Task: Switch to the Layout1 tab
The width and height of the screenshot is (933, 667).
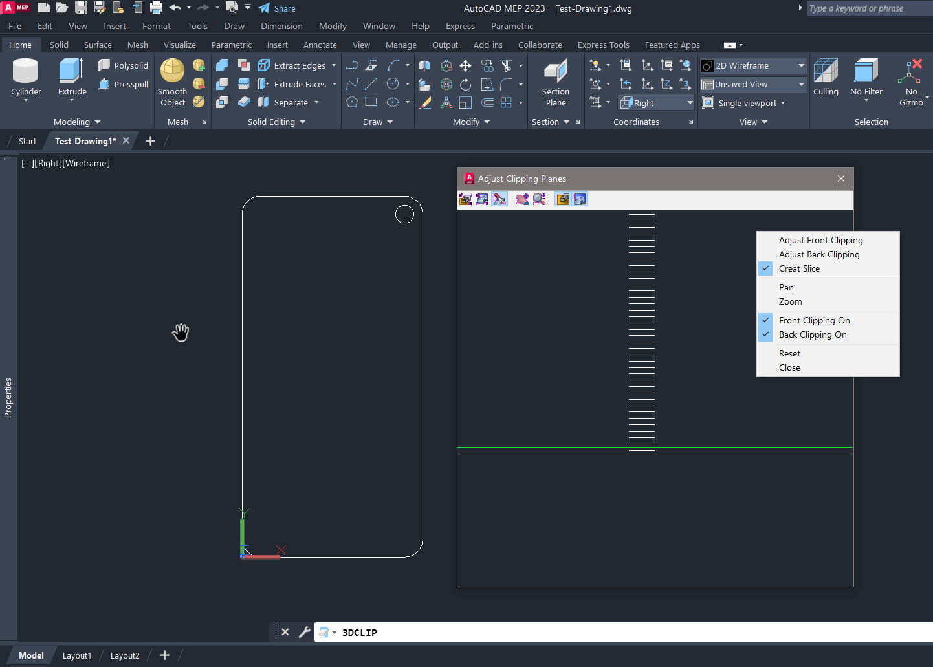Action: point(76,655)
